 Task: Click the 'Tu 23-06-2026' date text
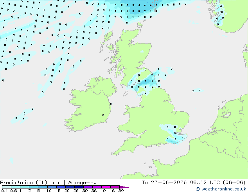pos(164,183)
